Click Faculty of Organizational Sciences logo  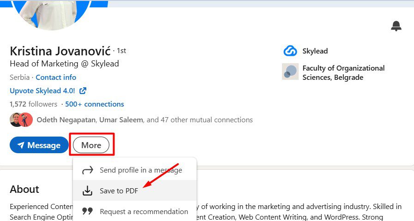tap(290, 72)
